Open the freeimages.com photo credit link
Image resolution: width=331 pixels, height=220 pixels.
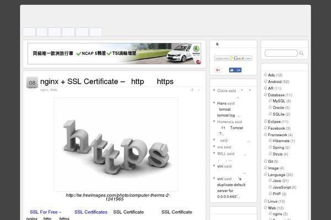(x=118, y=197)
